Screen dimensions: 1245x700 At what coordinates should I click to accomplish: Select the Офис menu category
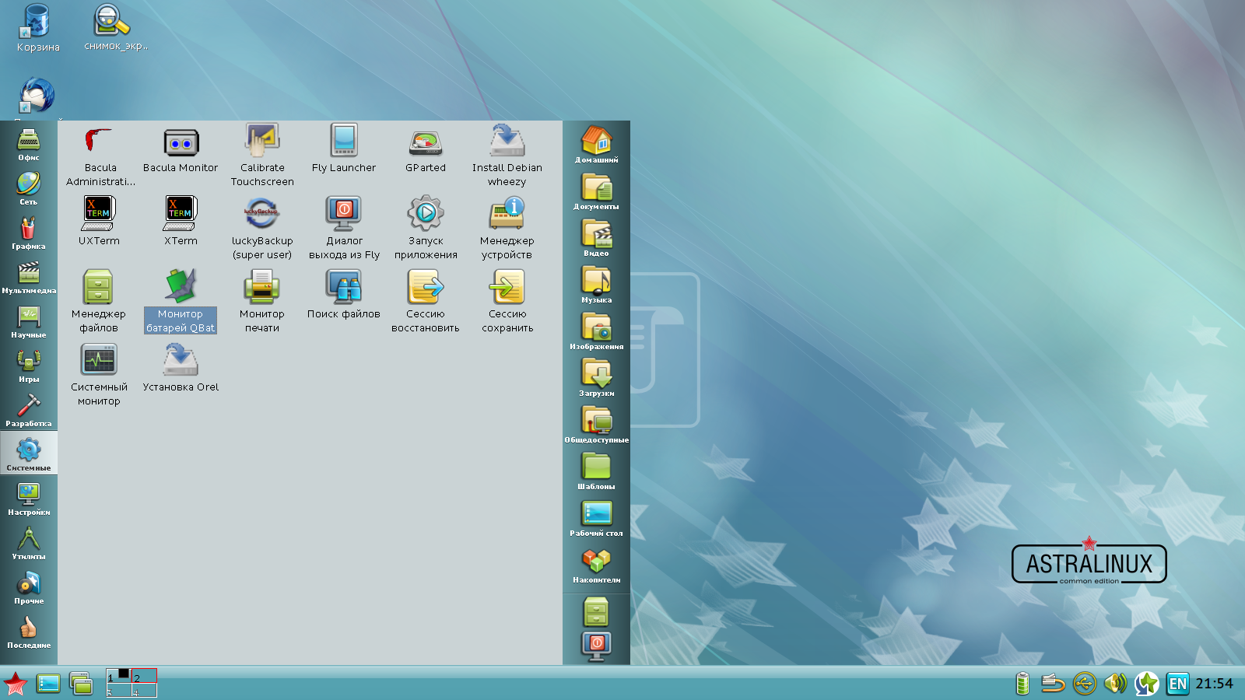[29, 144]
